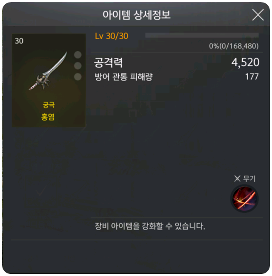Viewport: 272px width, 276px height.
Task: Click the experience progress bar
Action: point(202,35)
